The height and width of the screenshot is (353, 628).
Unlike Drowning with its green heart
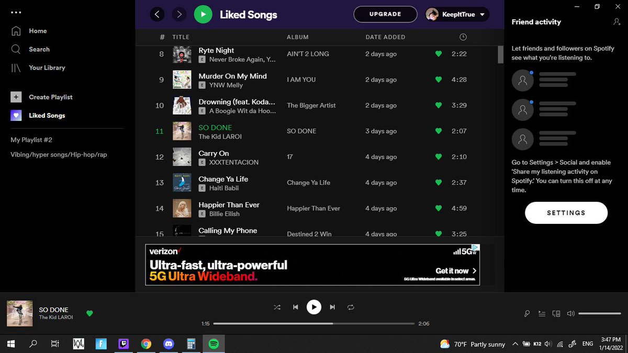coord(439,105)
